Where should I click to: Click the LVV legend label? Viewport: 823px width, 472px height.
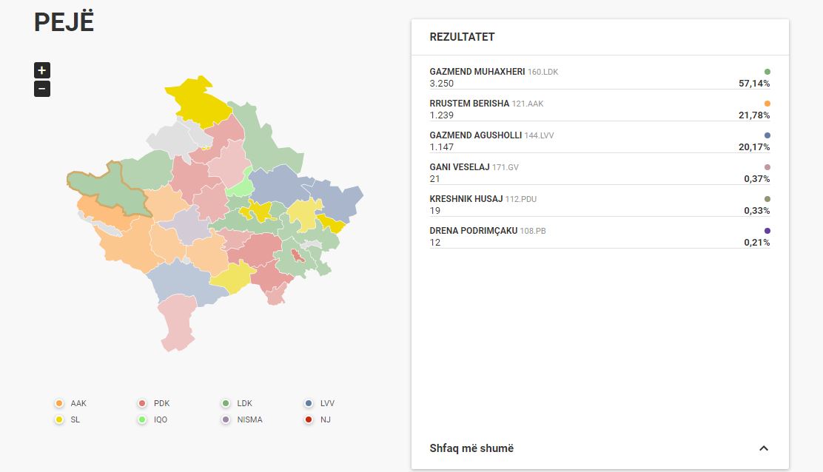328,403
